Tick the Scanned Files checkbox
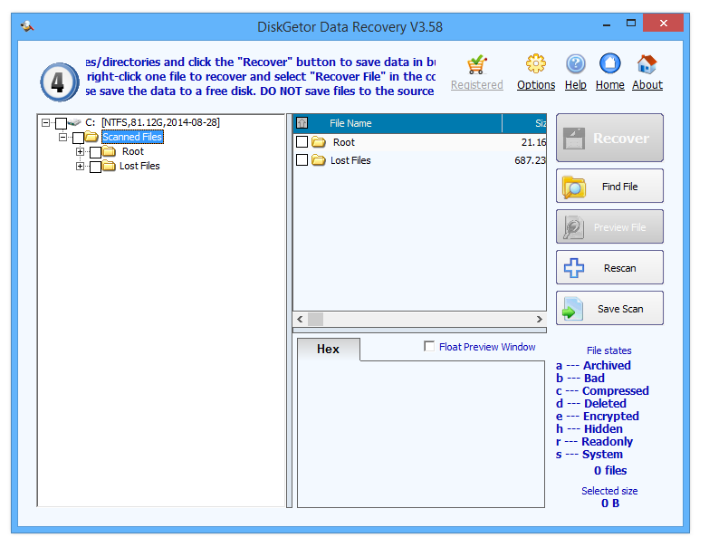Image resolution: width=709 pixels, height=547 pixels. pos(78,138)
